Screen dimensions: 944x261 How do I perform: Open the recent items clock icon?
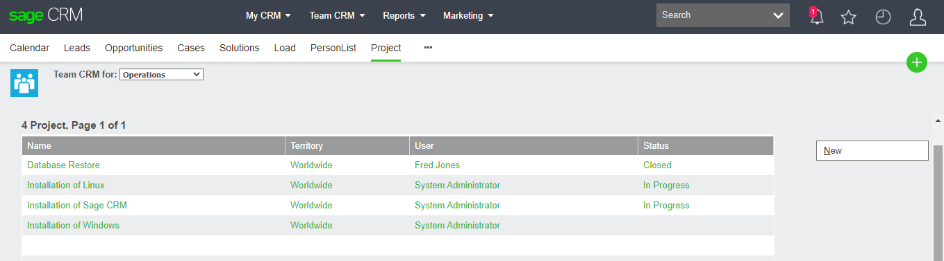pos(883,17)
